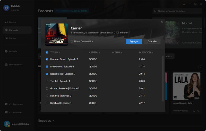Viewport: 206px width, 131px height.
Task: Sort by ARTISTA column arrow
Action: [x=99, y=53]
